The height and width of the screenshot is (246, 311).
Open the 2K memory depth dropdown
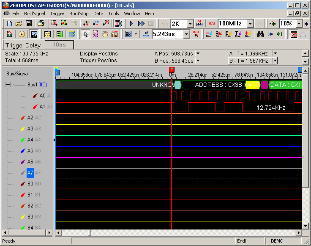click(x=190, y=24)
